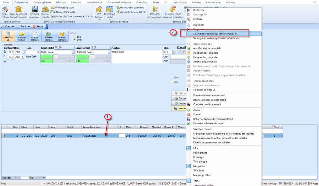The image size is (319, 186).
Task: Click the Standard button
Action: click(x=179, y=98)
